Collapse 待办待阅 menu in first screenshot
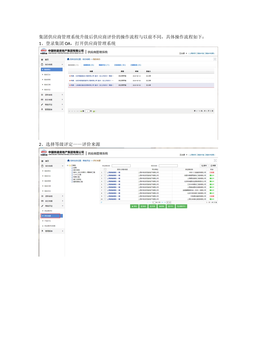The width and height of the screenshot is (257, 363). point(62,65)
